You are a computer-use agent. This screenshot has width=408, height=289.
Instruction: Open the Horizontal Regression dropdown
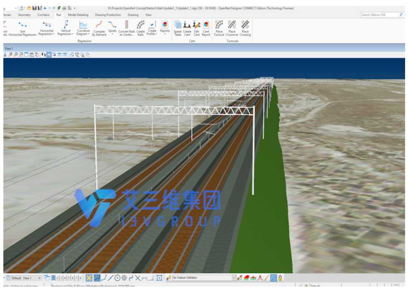(46, 29)
